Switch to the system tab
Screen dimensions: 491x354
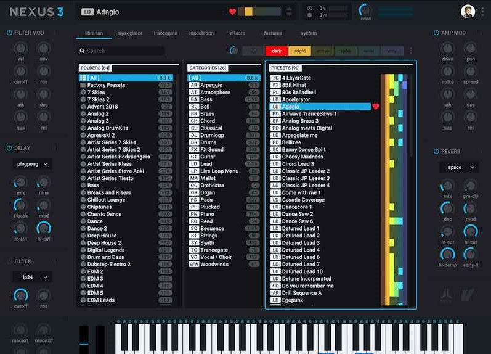(309, 33)
